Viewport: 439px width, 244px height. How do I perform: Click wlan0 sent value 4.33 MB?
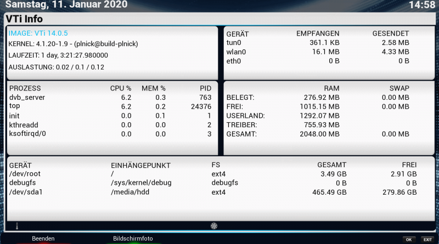pyautogui.click(x=396, y=52)
